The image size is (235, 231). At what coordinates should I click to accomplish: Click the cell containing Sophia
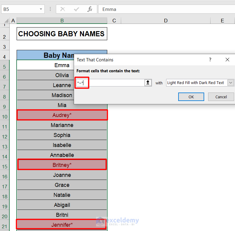(62, 135)
